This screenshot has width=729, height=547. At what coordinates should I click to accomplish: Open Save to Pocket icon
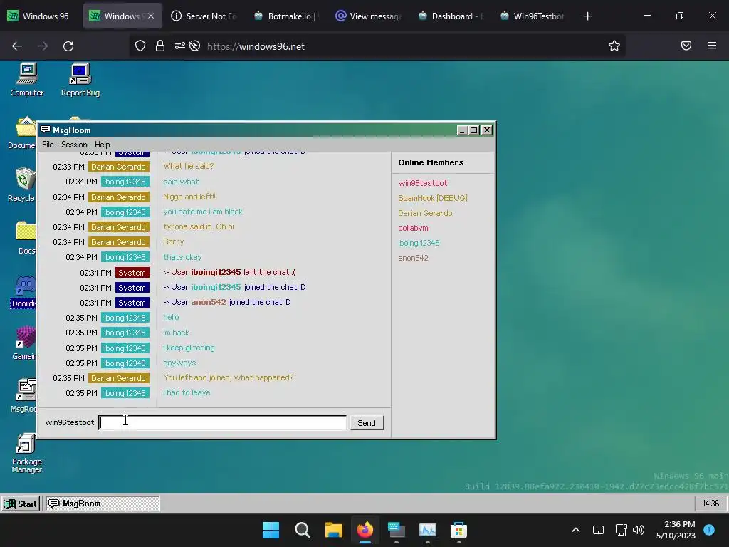(686, 46)
